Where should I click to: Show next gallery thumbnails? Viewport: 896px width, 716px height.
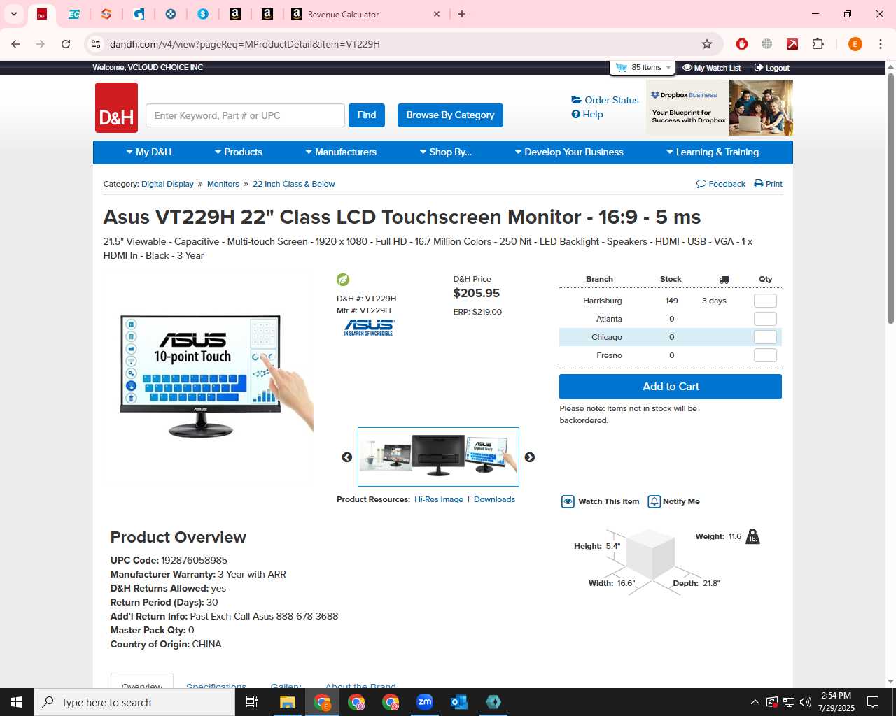[530, 457]
